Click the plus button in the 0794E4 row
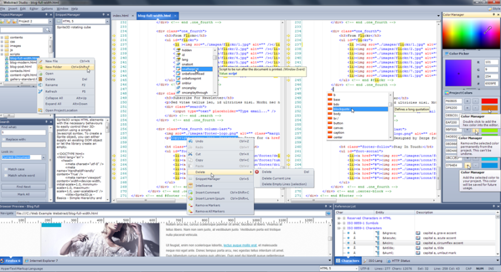Image resolution: width=501 pixels, height=272 pixels. point(467,165)
